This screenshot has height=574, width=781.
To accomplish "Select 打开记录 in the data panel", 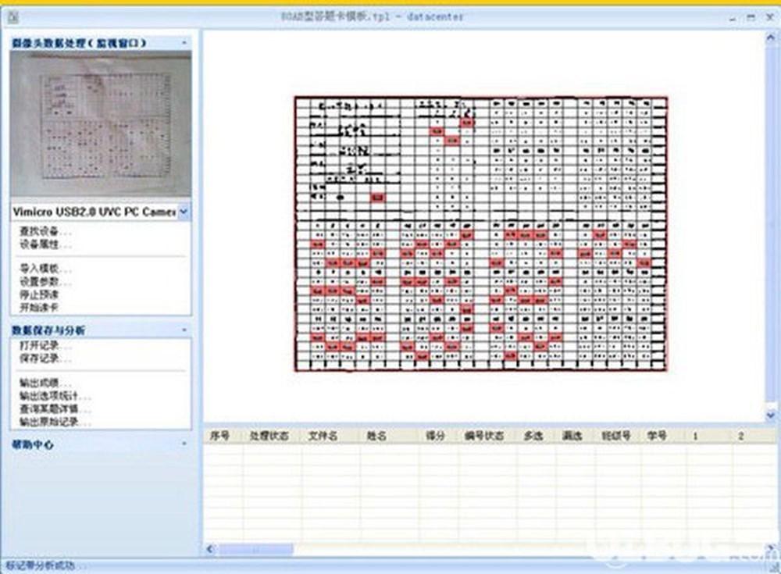I will point(45,345).
